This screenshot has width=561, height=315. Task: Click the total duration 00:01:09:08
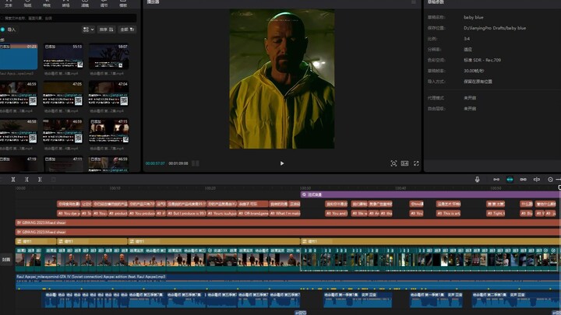tap(178, 163)
